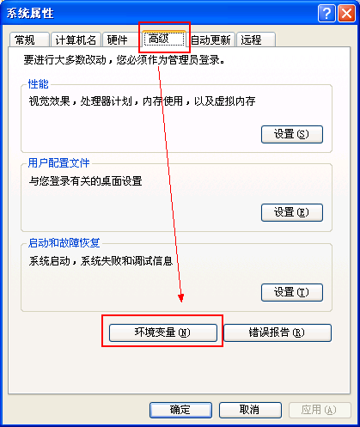Image resolution: width=360 pixels, height=427 pixels.
Task: Open startup and recovery 设置(T) button
Action: point(292,292)
